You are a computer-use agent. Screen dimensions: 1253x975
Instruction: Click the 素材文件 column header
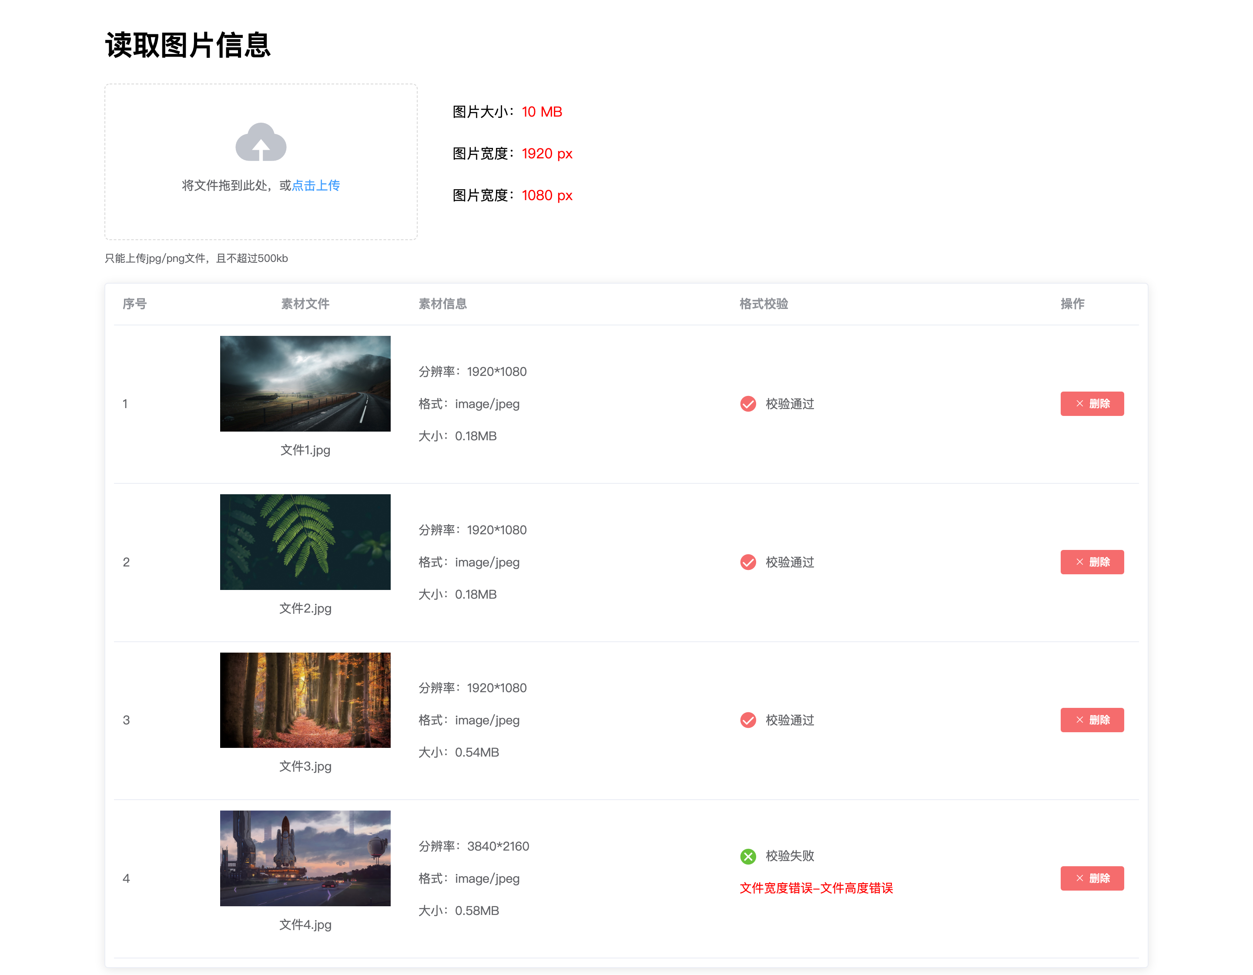coord(305,304)
